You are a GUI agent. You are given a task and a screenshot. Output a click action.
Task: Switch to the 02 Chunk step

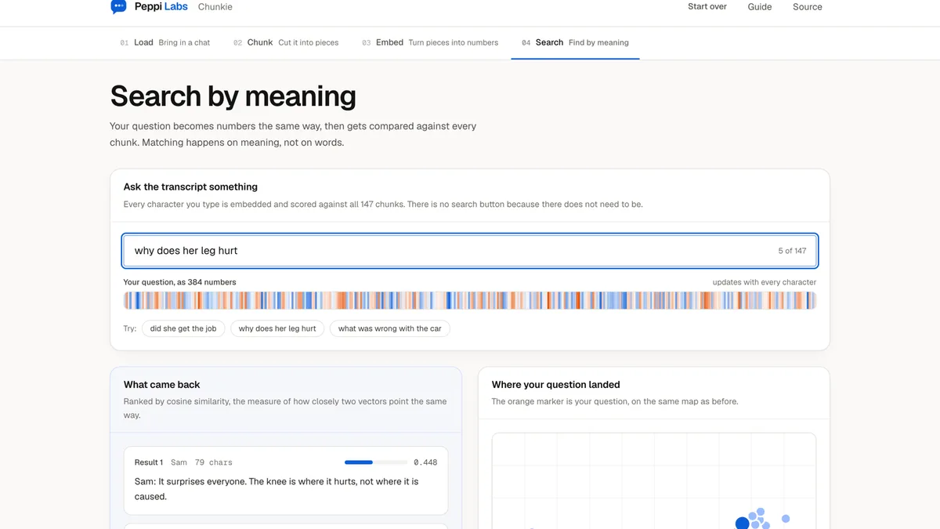click(286, 42)
